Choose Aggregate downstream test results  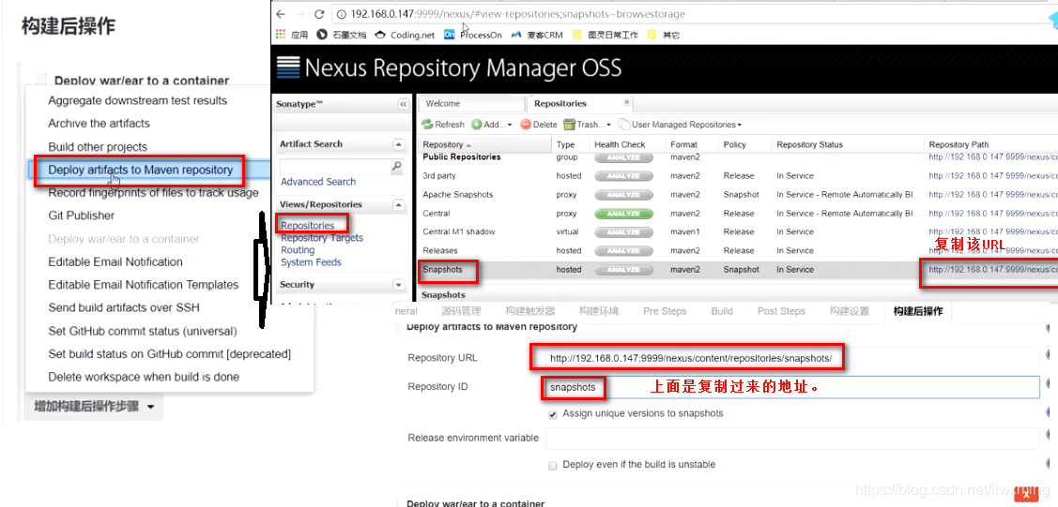pyautogui.click(x=138, y=100)
